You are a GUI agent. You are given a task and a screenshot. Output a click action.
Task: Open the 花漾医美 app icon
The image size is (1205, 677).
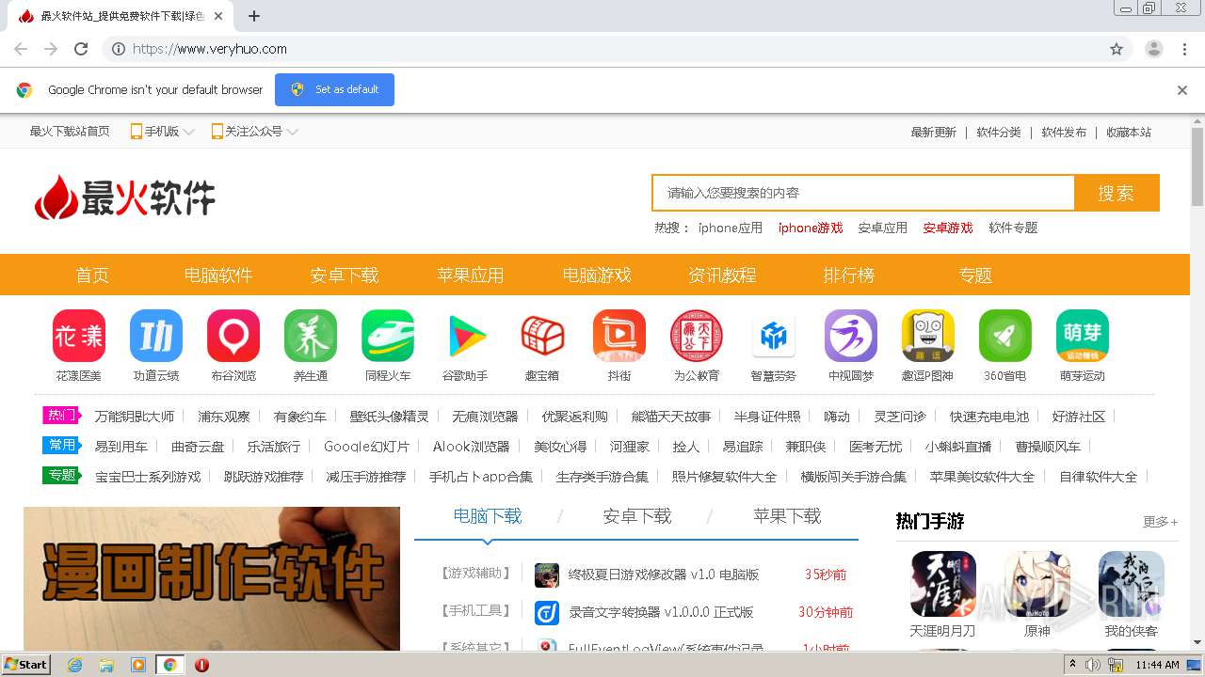pos(78,336)
